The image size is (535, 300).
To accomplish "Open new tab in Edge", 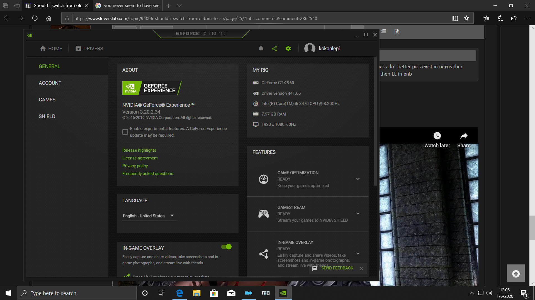I will tap(168, 6).
